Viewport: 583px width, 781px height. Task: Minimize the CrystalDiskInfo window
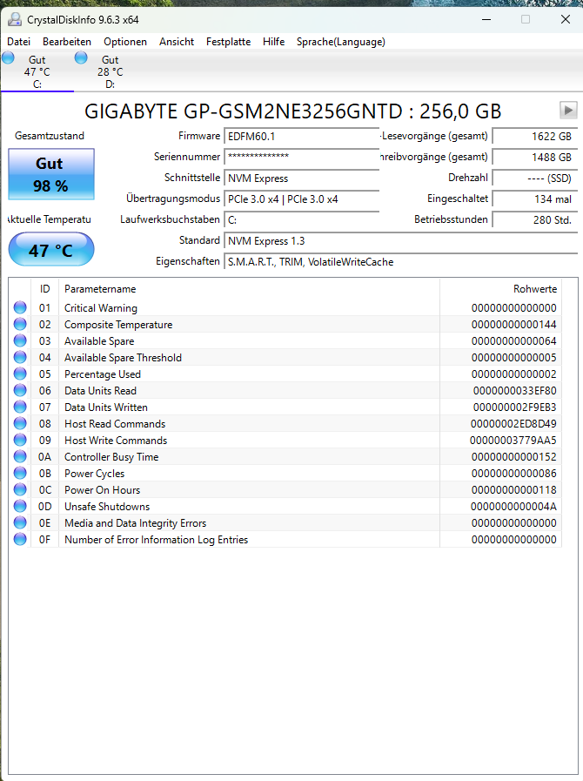point(486,19)
